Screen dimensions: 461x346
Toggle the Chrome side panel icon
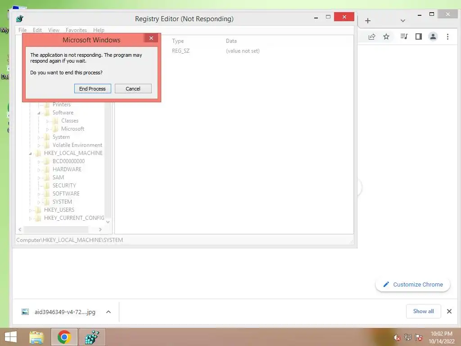tap(418, 36)
